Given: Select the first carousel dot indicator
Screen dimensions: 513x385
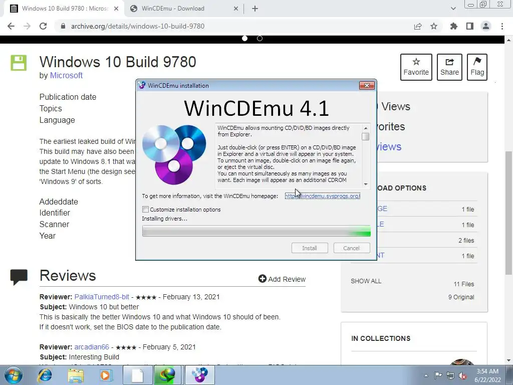Looking at the screenshot, I should click(244, 38).
